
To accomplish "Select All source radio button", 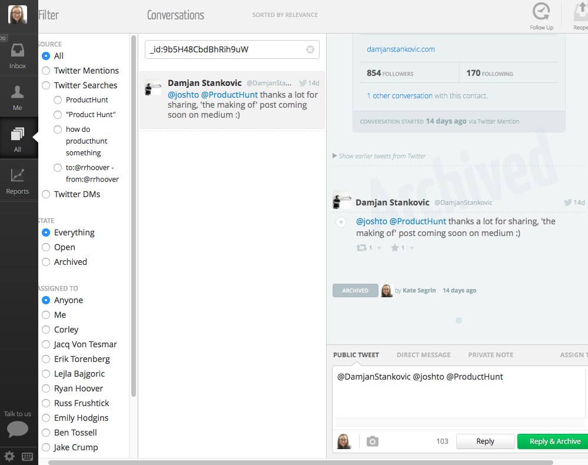I will 46,56.
